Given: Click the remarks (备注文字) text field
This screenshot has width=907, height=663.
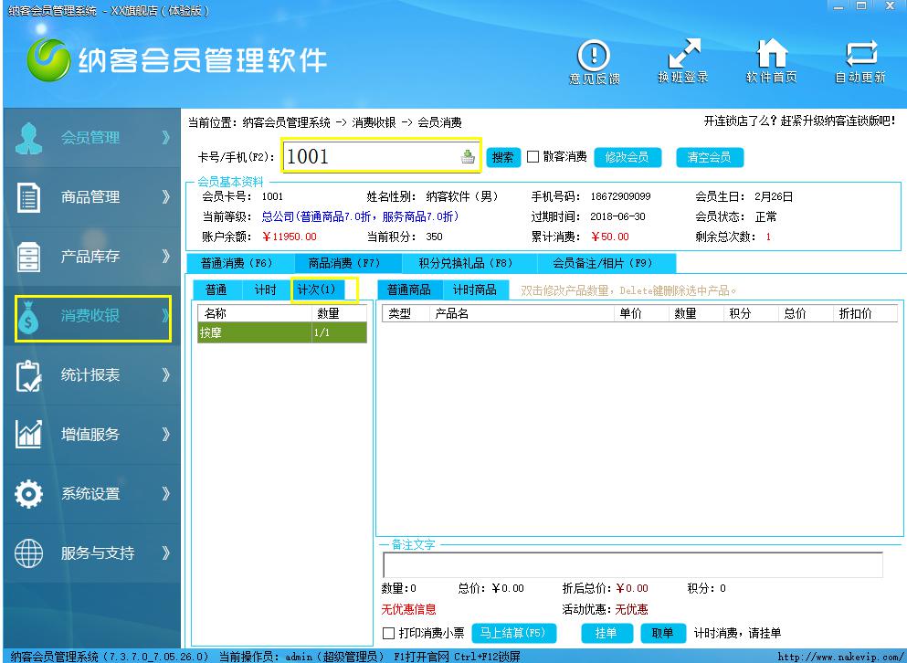Looking at the screenshot, I should [632, 565].
